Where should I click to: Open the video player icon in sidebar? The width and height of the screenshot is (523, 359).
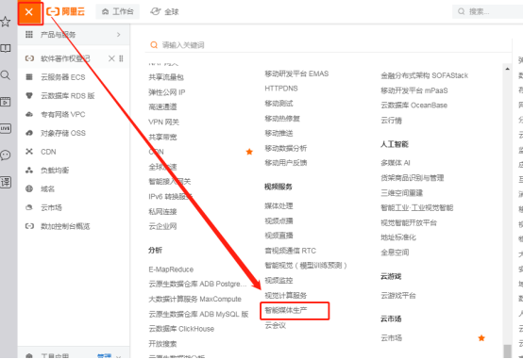(x=6, y=102)
